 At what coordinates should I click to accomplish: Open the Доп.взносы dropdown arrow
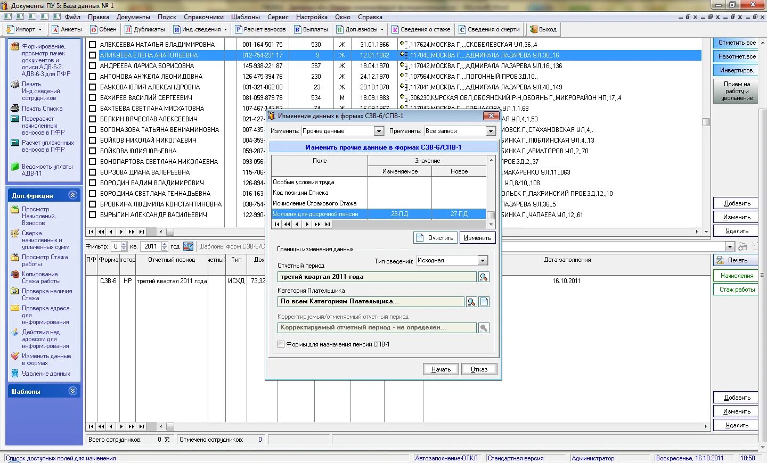click(x=382, y=30)
